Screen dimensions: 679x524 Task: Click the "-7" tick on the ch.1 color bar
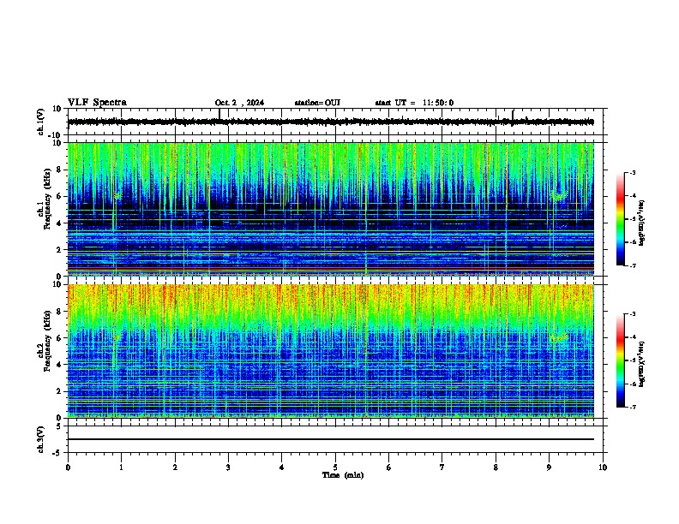[632, 265]
